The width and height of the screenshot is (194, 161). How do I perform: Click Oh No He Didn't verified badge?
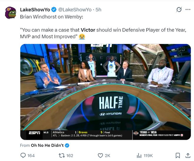pyautogui.click(x=67, y=145)
